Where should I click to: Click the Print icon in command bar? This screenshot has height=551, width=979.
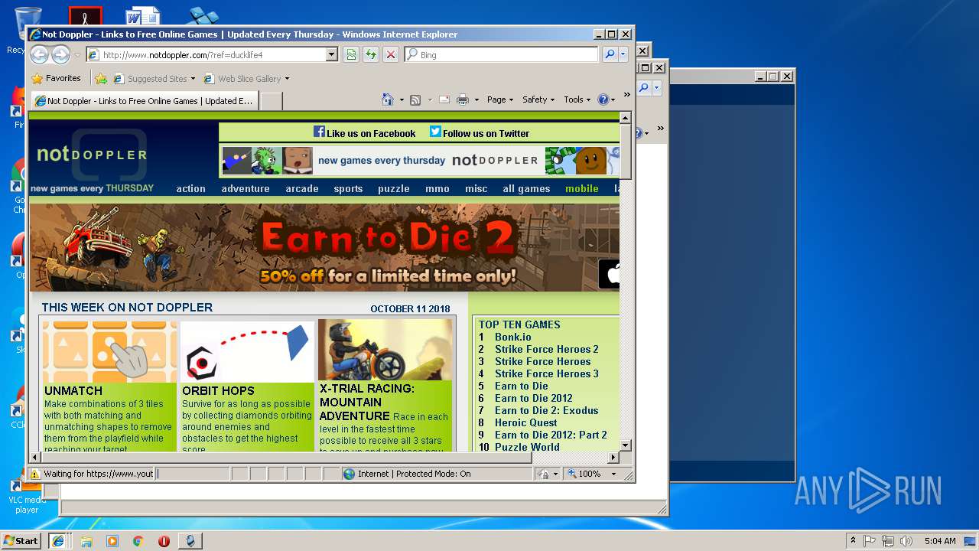[x=463, y=99]
